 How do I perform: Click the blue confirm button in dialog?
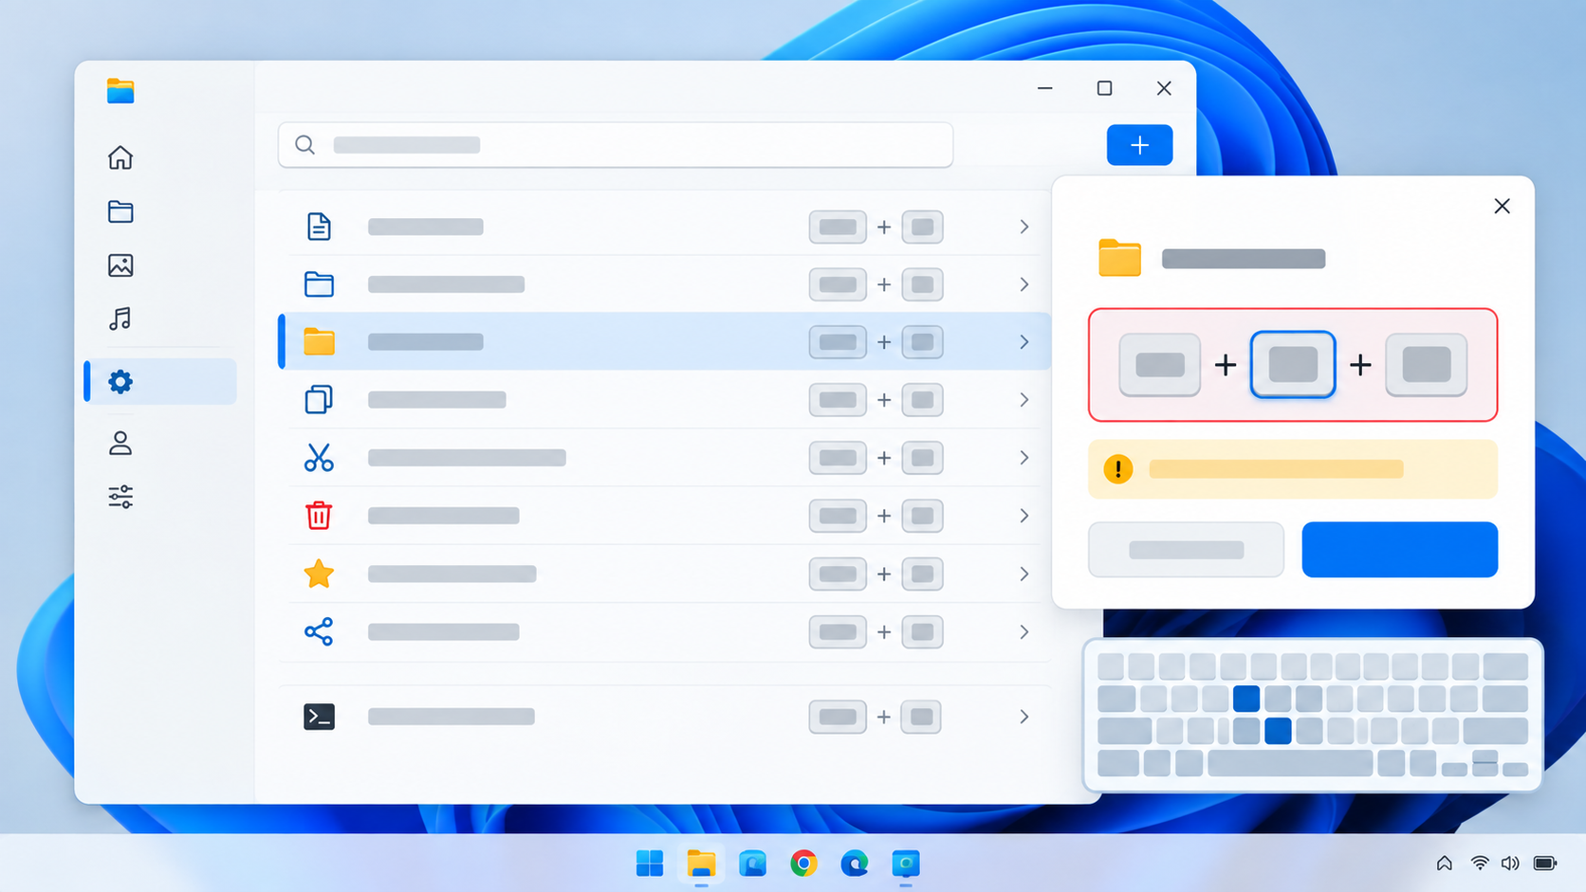pos(1399,550)
